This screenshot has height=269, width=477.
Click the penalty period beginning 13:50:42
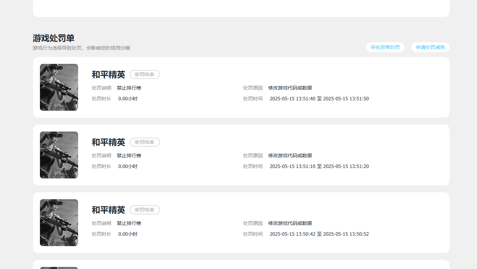(319, 234)
